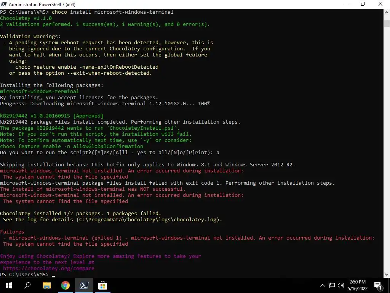This screenshot has width=390, height=293.
Task: Open the Windows Start menu
Action: pyautogui.click(x=9, y=285)
